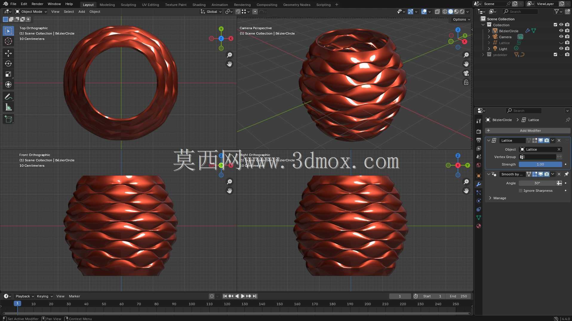Enable the Ignore Sharpness checkbox
Screen dimensions: 572x321
[x=521, y=191]
